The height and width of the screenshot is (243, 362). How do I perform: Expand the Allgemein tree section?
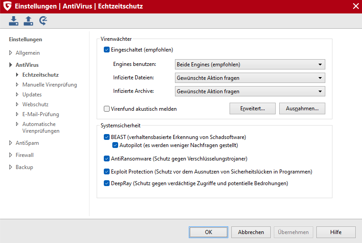(x=11, y=53)
